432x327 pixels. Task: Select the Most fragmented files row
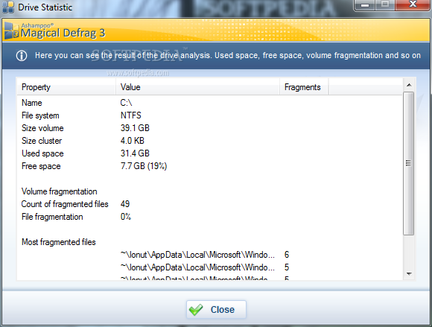click(209, 242)
